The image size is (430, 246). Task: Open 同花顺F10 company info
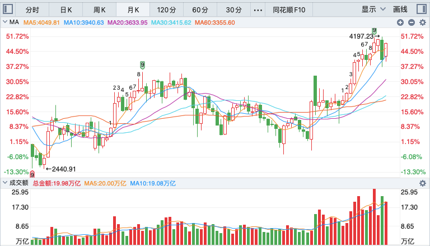point(289,10)
